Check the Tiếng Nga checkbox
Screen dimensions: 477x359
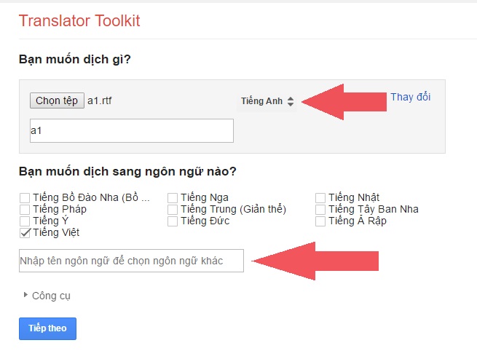pyautogui.click(x=173, y=198)
